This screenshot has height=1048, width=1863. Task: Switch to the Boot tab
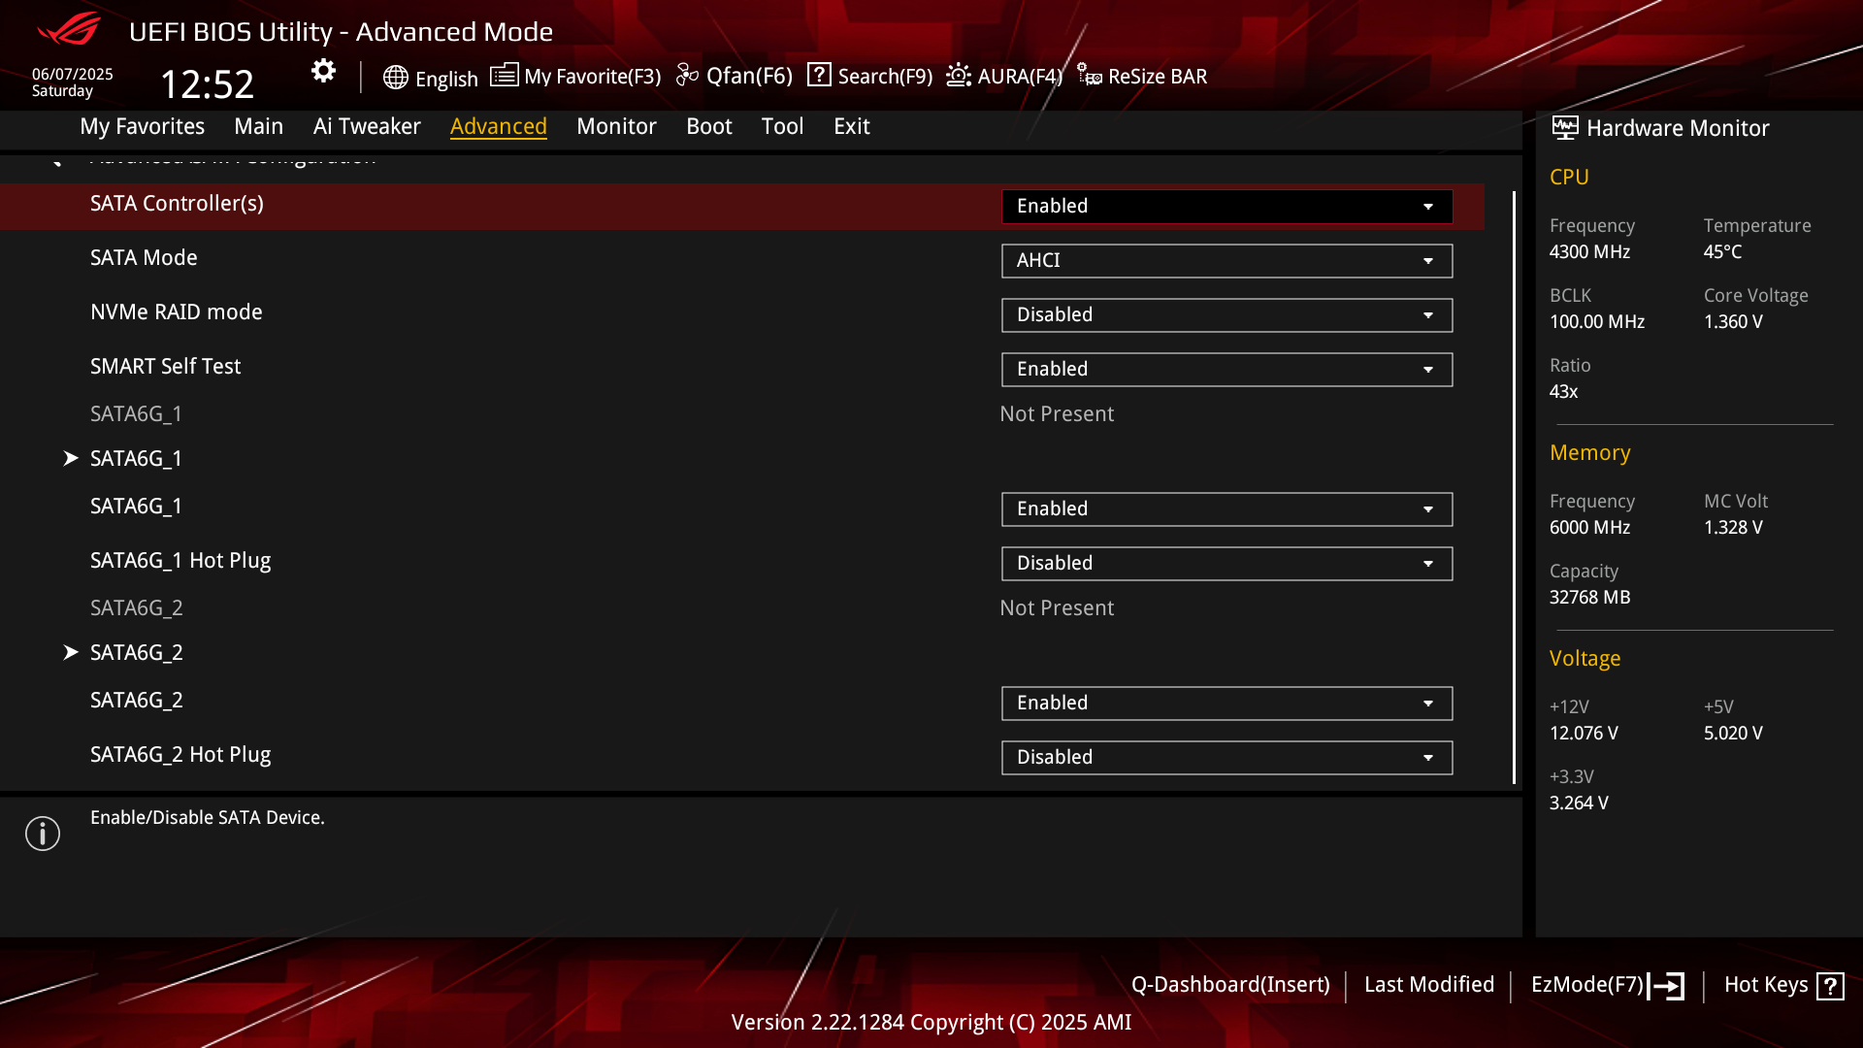coord(709,126)
